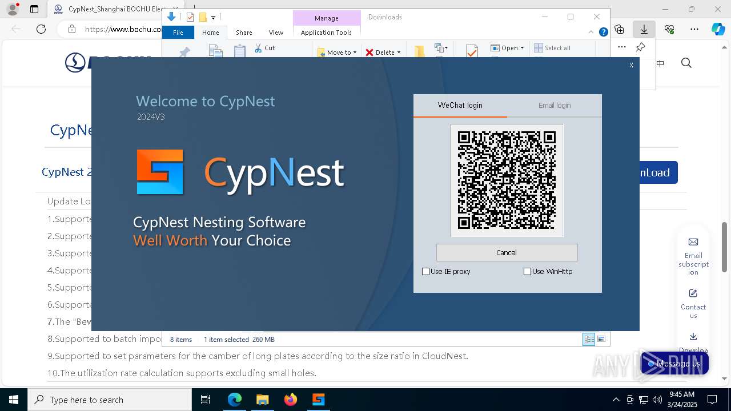Click the Edge back arrow
731x411 pixels.
(x=16, y=29)
